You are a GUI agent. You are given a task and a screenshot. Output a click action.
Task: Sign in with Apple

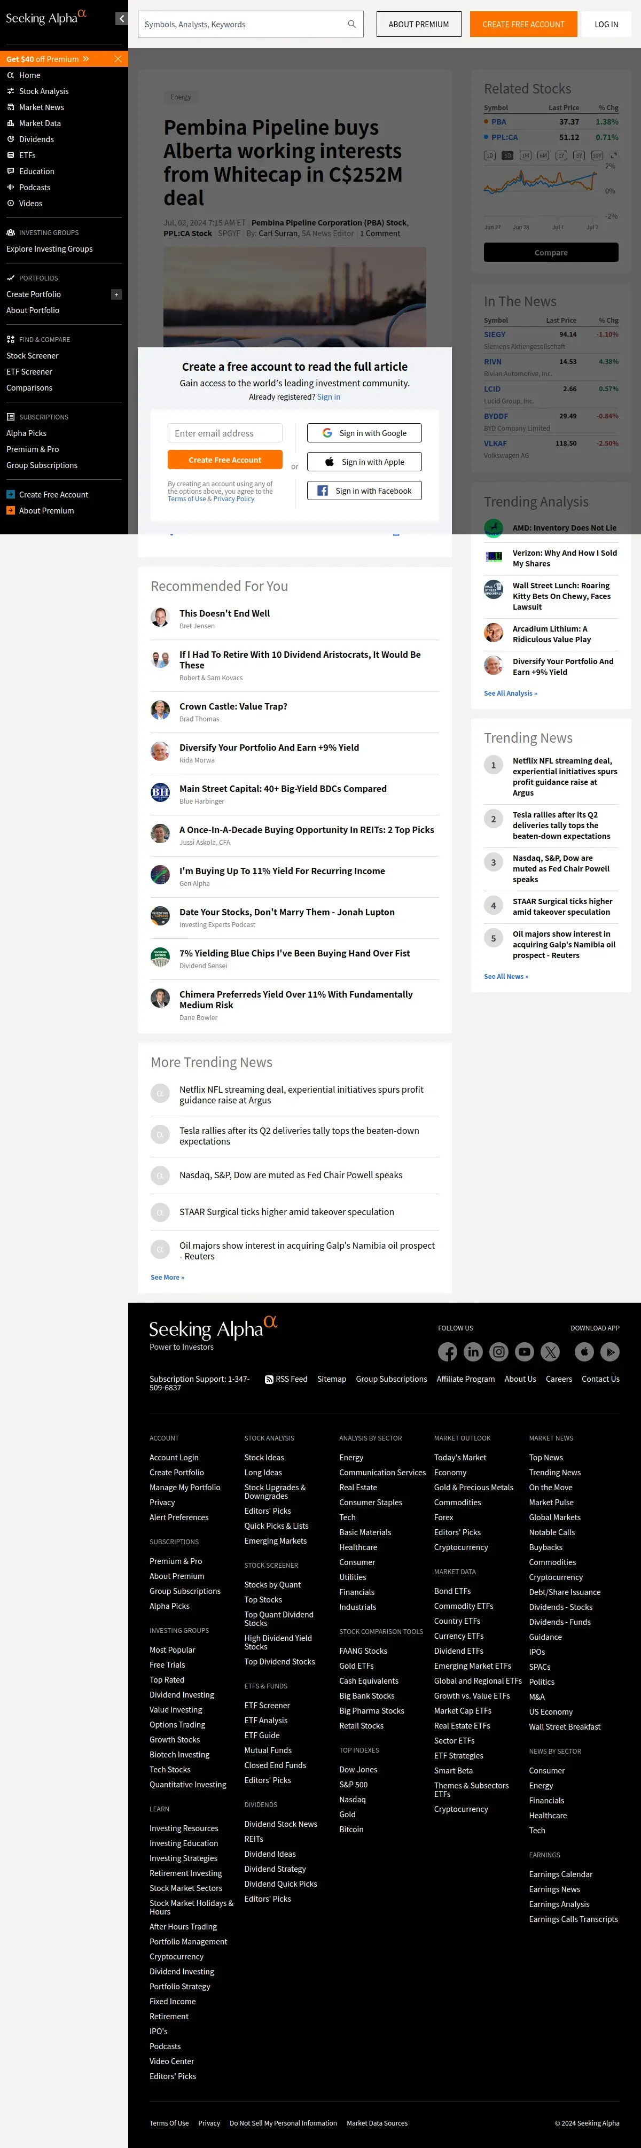(x=364, y=461)
